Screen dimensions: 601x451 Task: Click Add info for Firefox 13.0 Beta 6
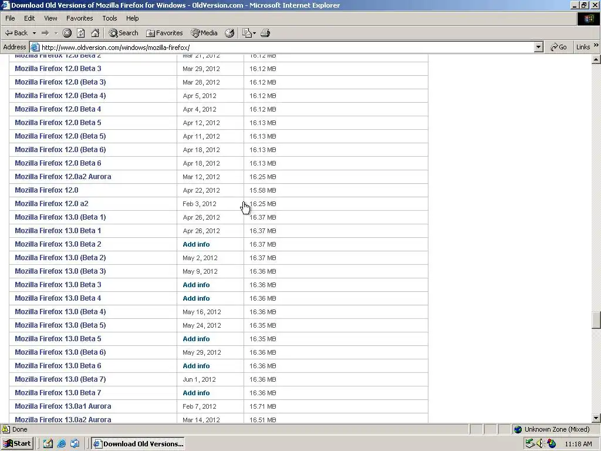196,366
